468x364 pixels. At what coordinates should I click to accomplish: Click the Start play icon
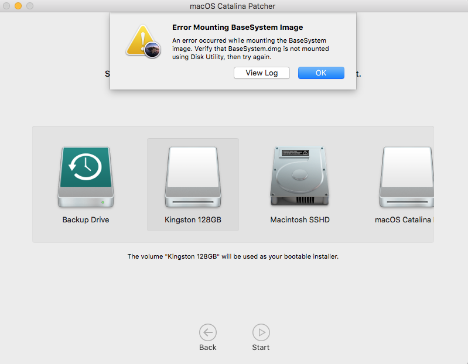pyautogui.click(x=261, y=332)
